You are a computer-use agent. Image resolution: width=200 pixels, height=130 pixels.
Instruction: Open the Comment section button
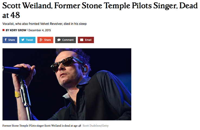(66, 40)
